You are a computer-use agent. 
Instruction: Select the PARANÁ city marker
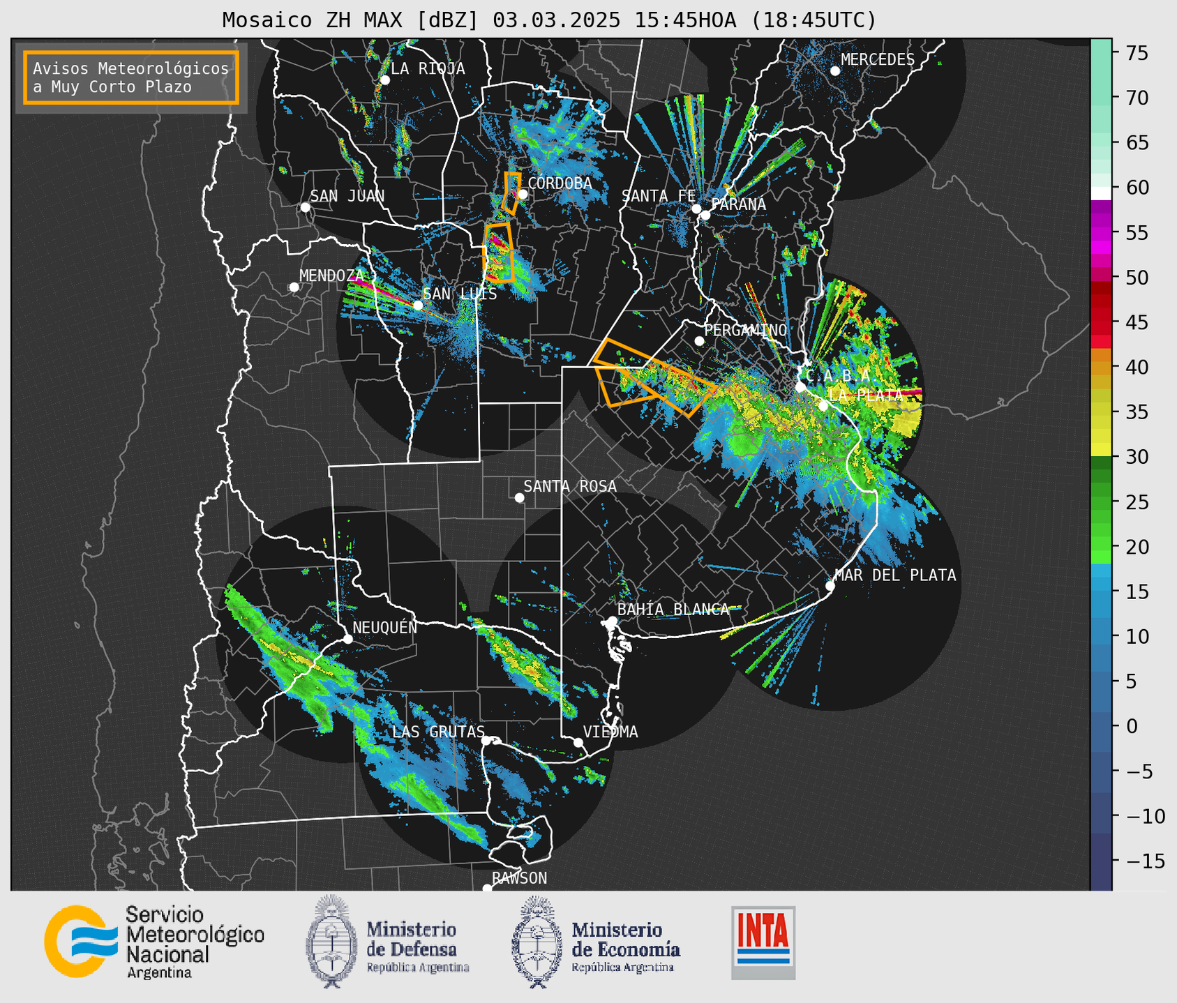(705, 215)
